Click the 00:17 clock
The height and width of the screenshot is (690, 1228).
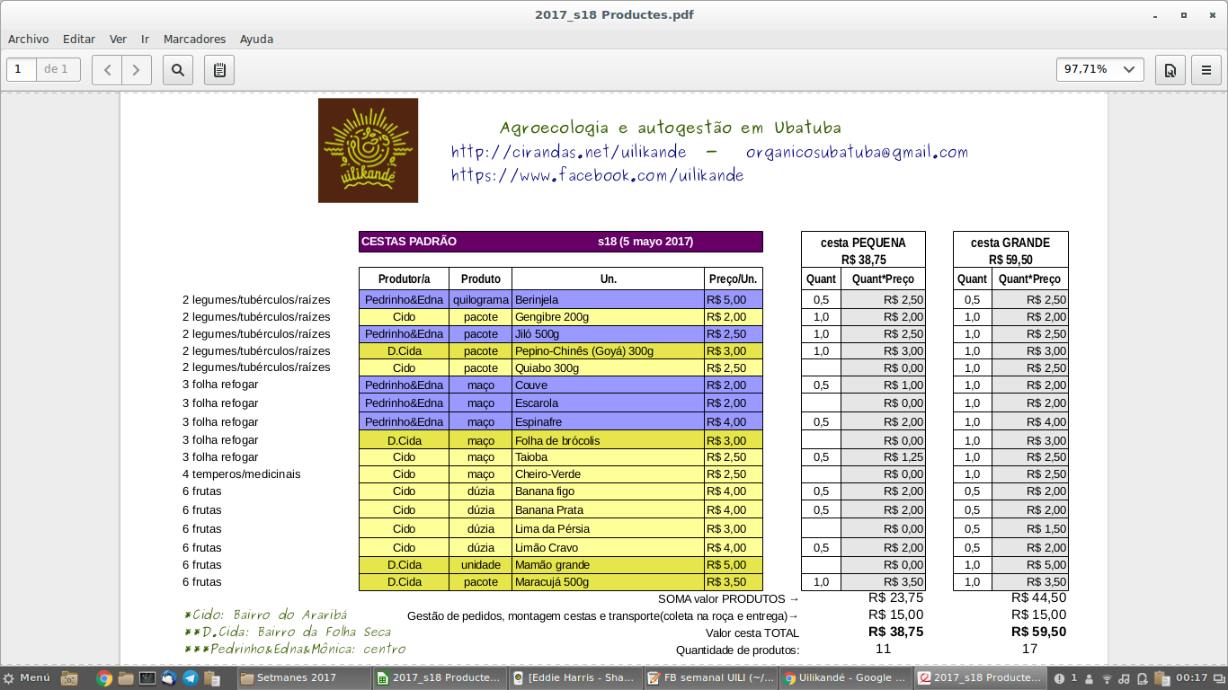(1191, 678)
